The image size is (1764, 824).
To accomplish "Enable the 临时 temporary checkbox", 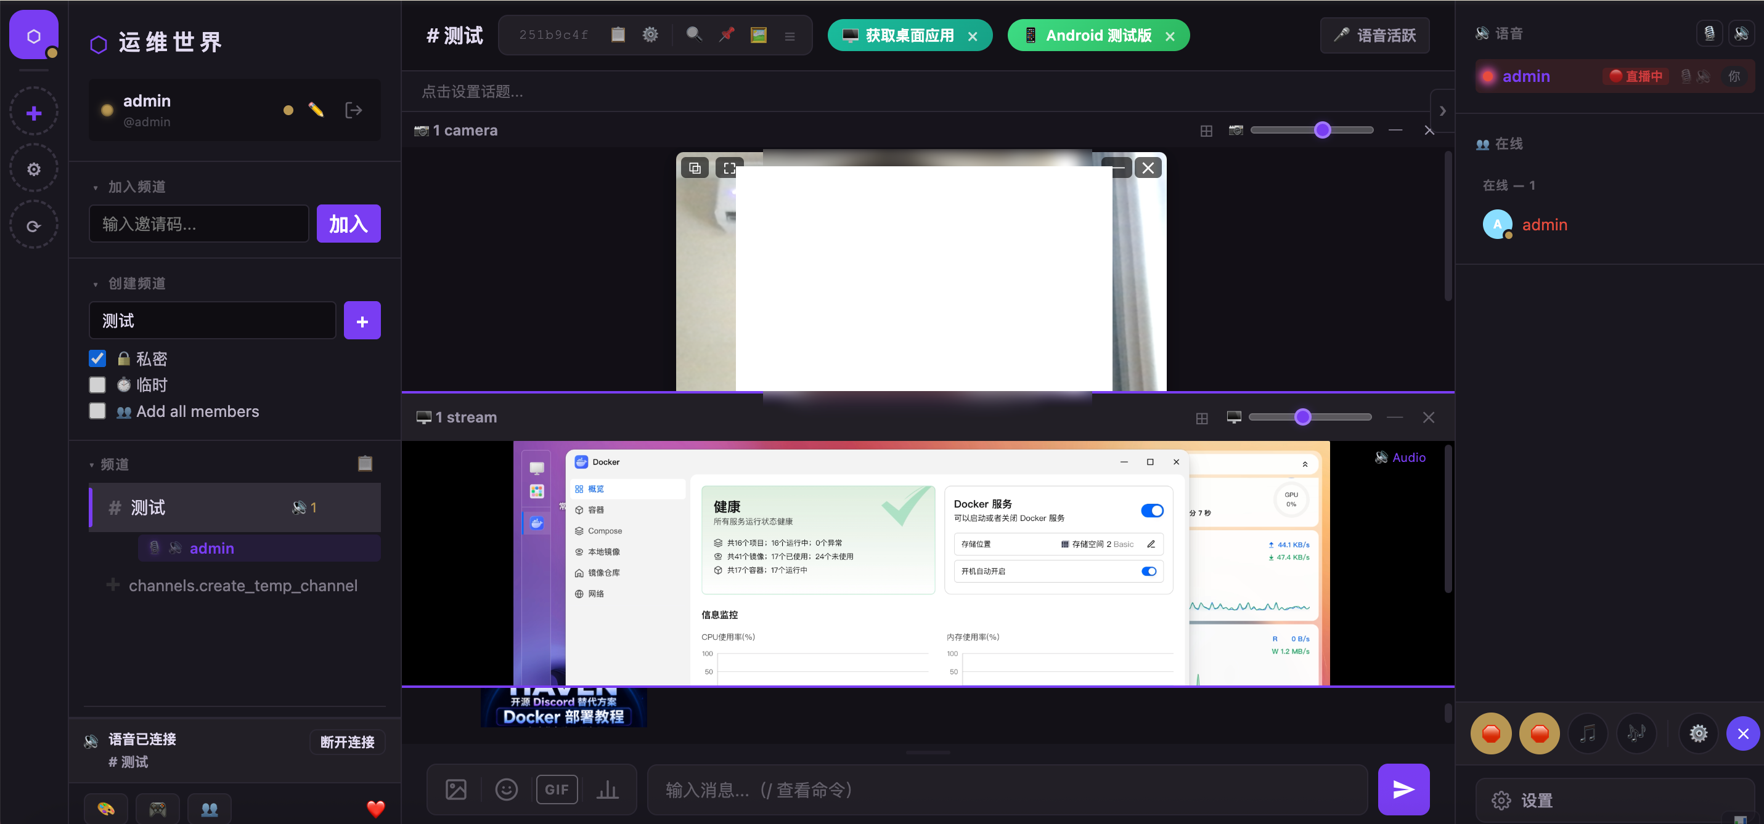I will [97, 385].
